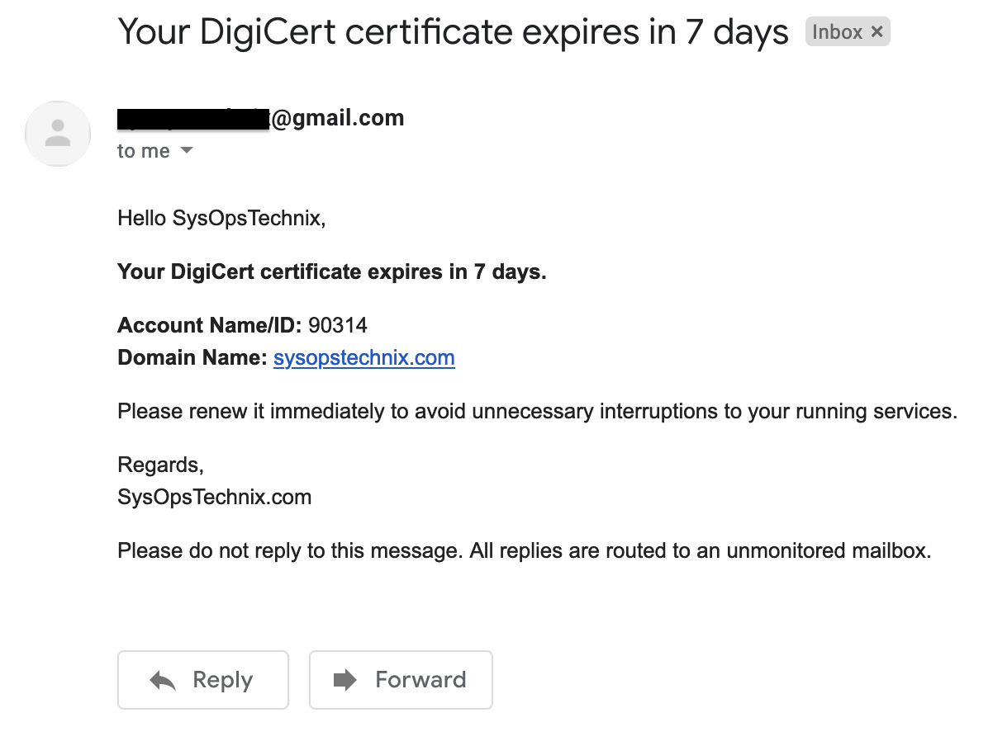Image resolution: width=993 pixels, height=741 pixels.
Task: Click the "Domain Name:" bold label
Action: 192,358
